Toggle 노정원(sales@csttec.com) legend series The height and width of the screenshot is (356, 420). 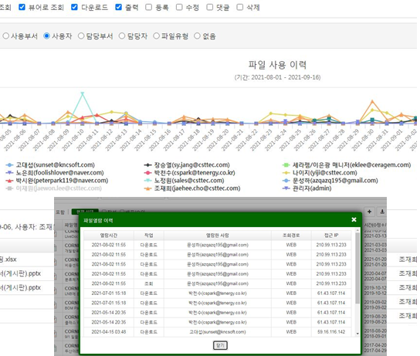tap(185, 180)
